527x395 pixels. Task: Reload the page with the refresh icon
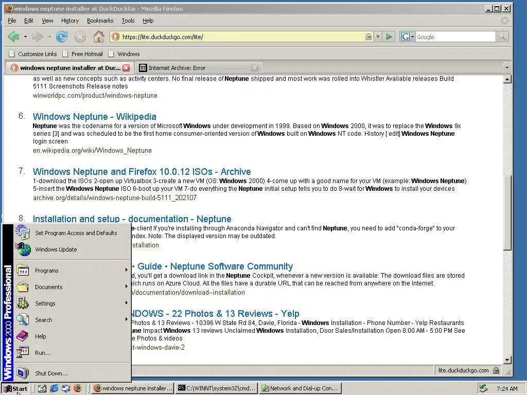tap(62, 37)
